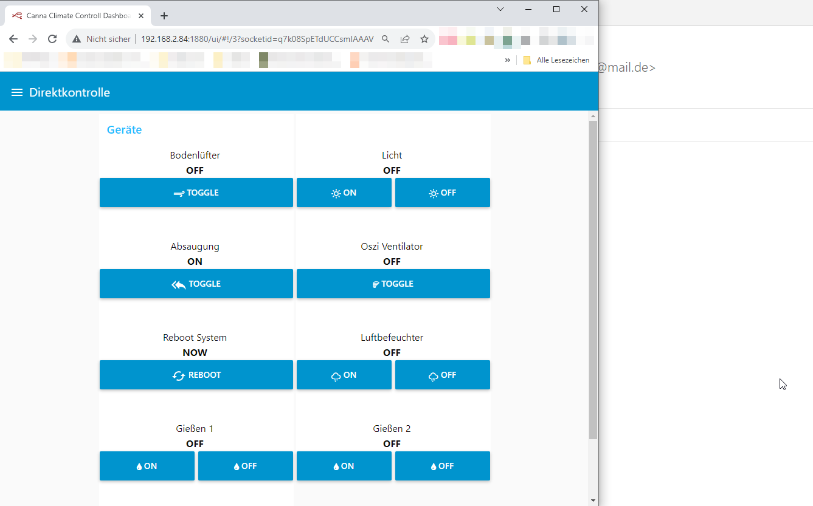Viewport: 813px width, 506px height.
Task: Click the Bodenlüfter label
Action: click(195, 155)
